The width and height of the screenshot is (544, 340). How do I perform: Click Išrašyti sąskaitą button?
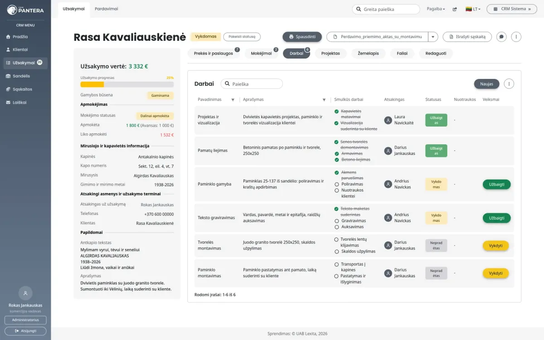tap(467, 37)
